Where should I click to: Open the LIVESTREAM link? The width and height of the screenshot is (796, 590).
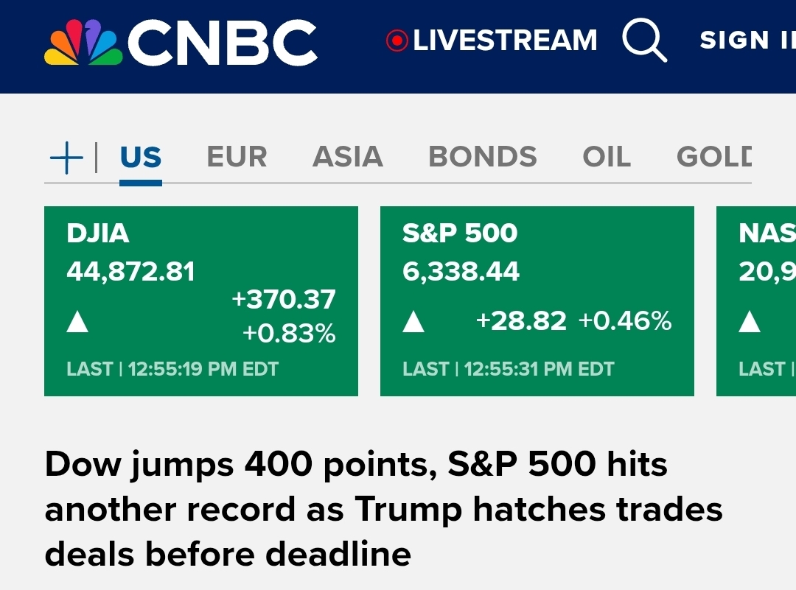505,41
